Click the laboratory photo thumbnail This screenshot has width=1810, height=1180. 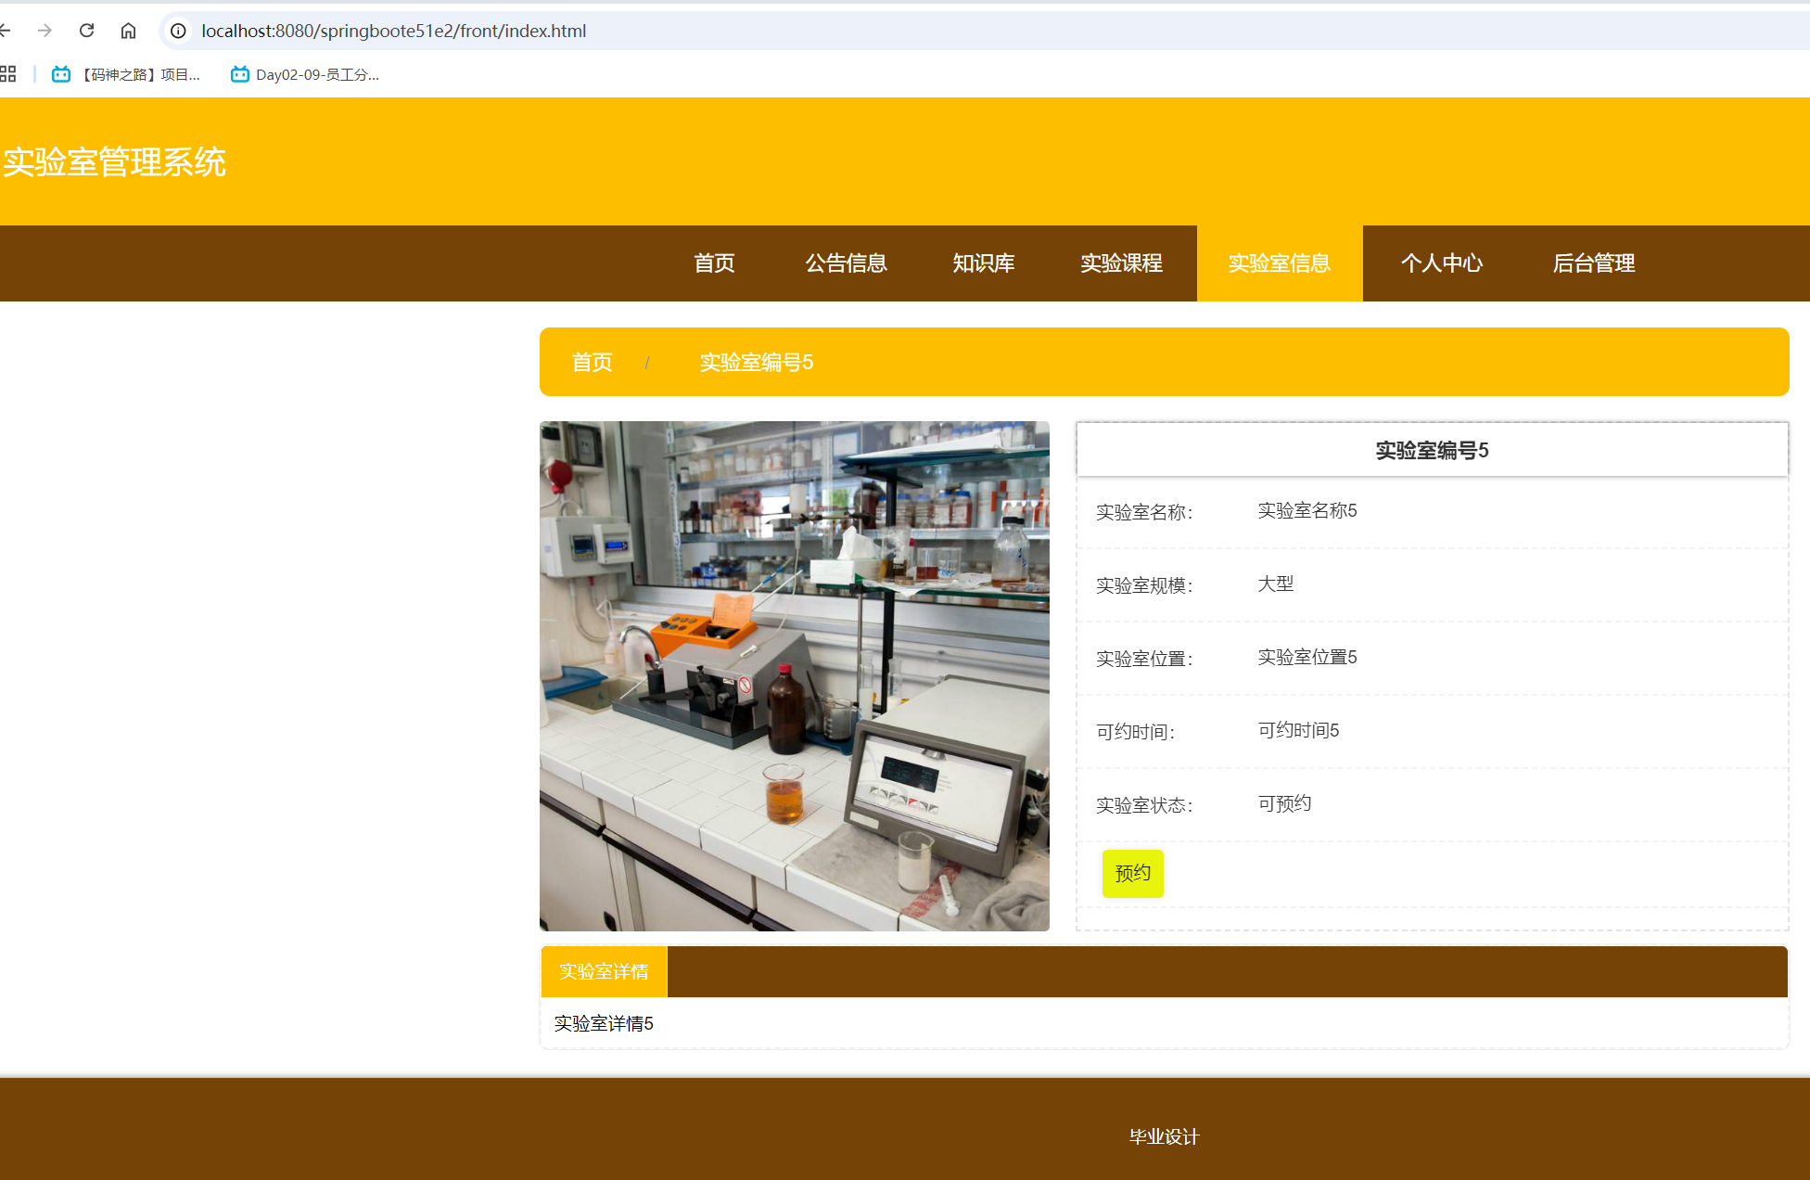coord(794,675)
